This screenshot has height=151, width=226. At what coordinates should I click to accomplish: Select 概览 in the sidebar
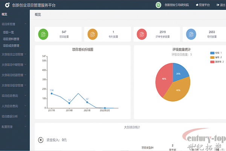5,14
